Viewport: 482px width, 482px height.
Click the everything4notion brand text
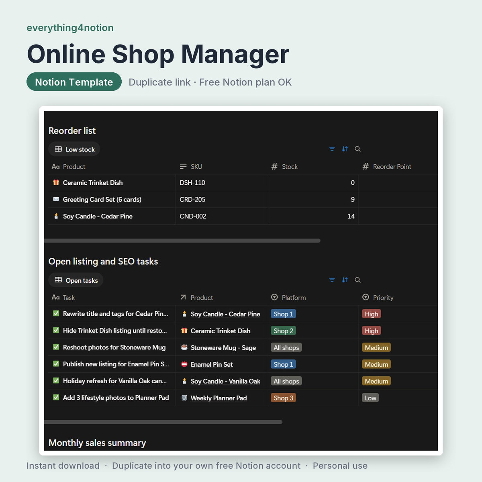pyautogui.click(x=70, y=28)
